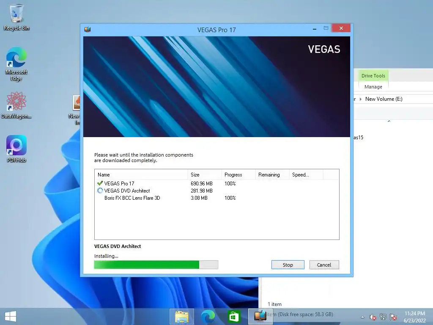Click the VEGAS Pro 17 title bar icon
433x325 pixels.
coord(88,29)
